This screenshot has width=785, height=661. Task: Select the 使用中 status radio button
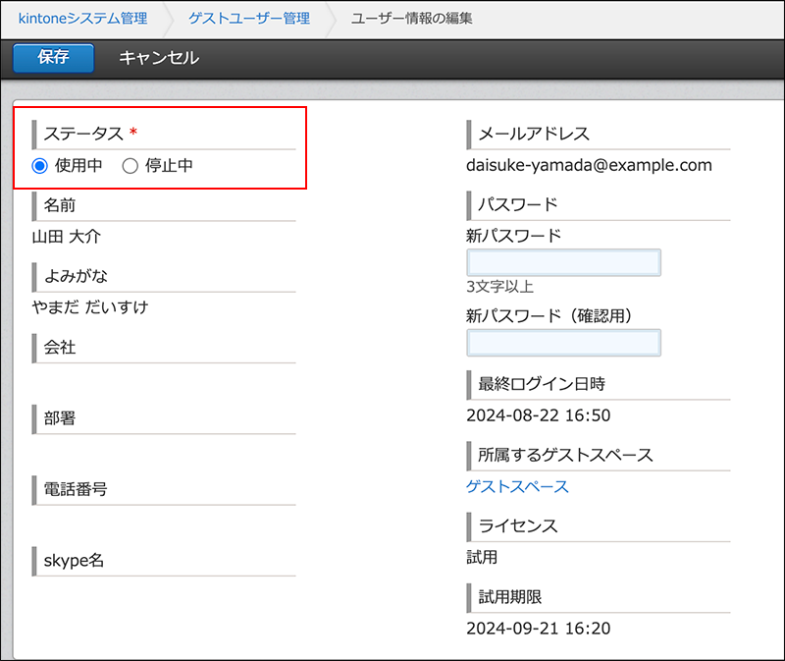coord(37,165)
